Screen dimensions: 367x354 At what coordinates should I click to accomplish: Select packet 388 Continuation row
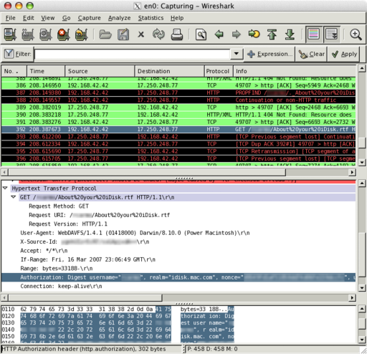coord(178,100)
